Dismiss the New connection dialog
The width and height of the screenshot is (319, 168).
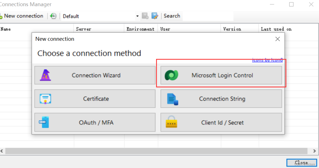coord(277,39)
